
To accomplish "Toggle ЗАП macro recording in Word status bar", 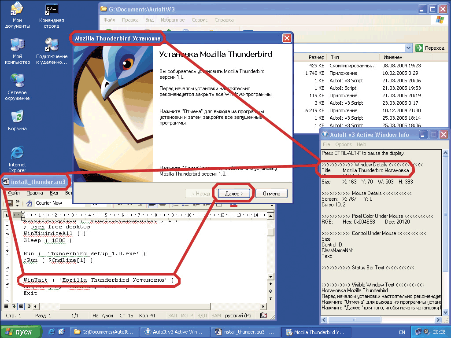I will 172,316.
